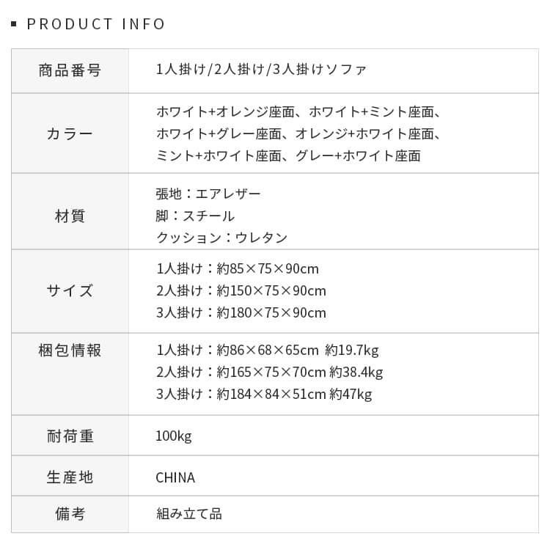Image resolution: width=550 pixels, height=550 pixels.
Task: Click the 張地：エアレザー text
Action: (208, 194)
